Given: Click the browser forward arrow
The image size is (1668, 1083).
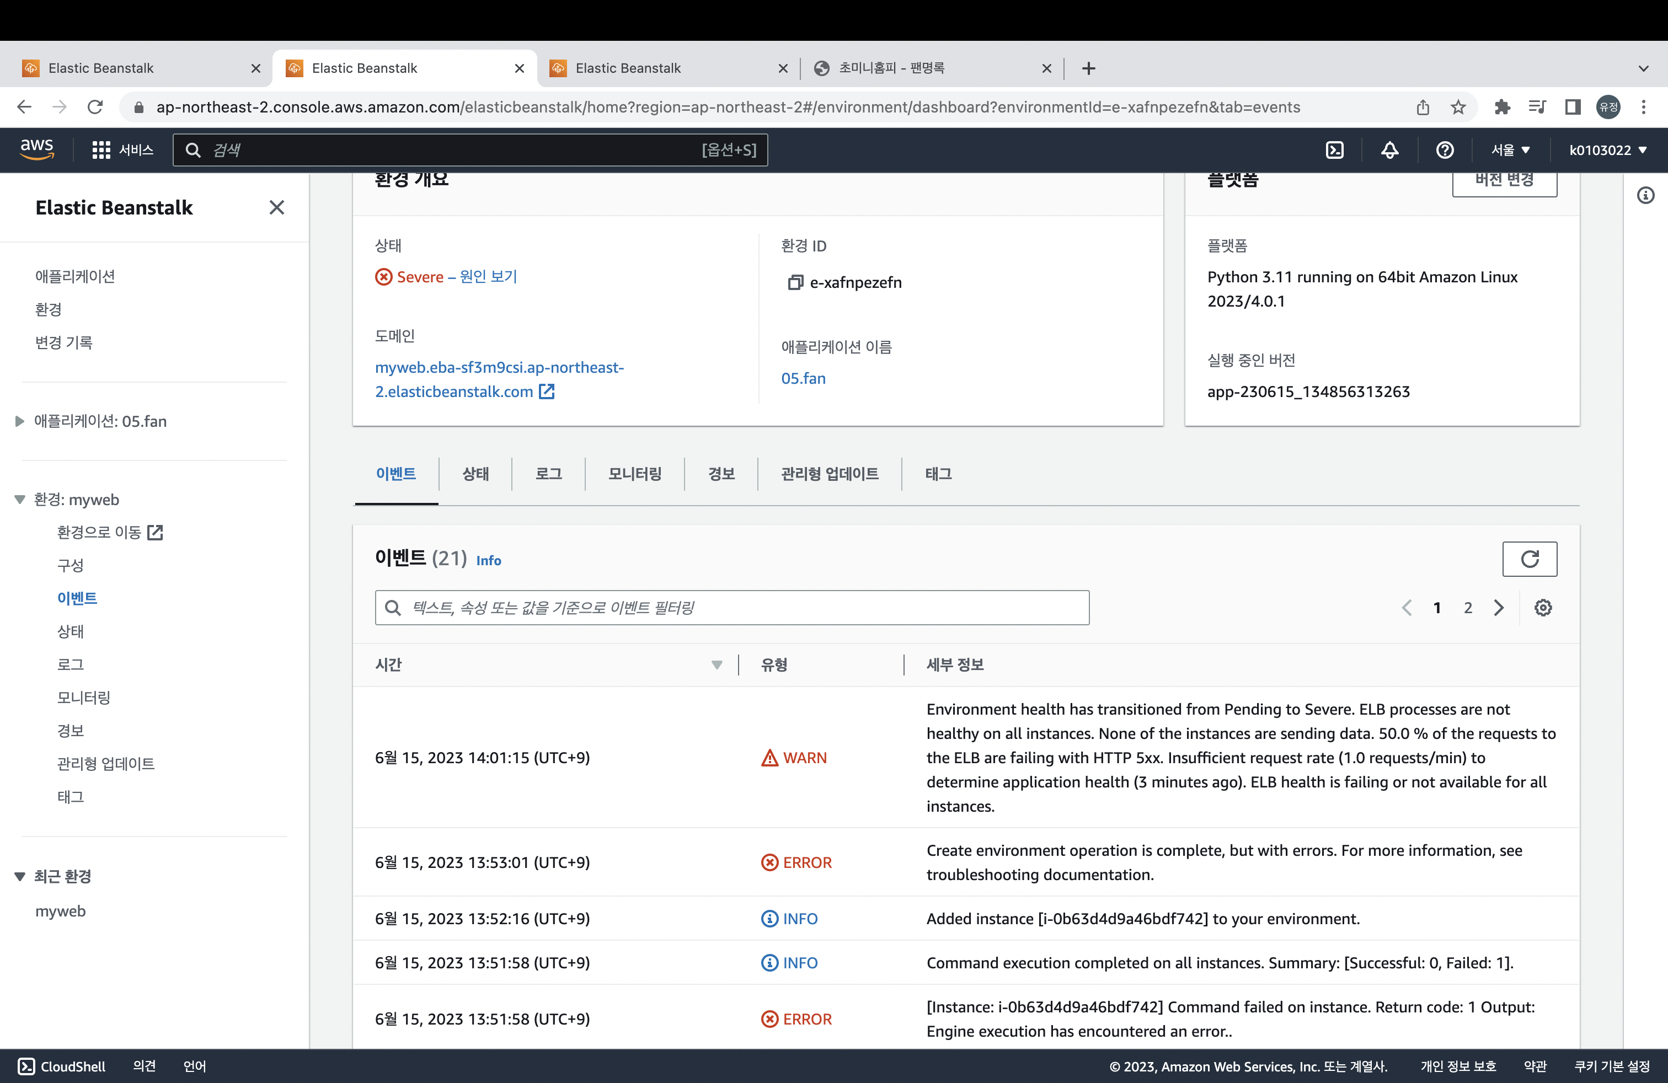Looking at the screenshot, I should click(60, 107).
